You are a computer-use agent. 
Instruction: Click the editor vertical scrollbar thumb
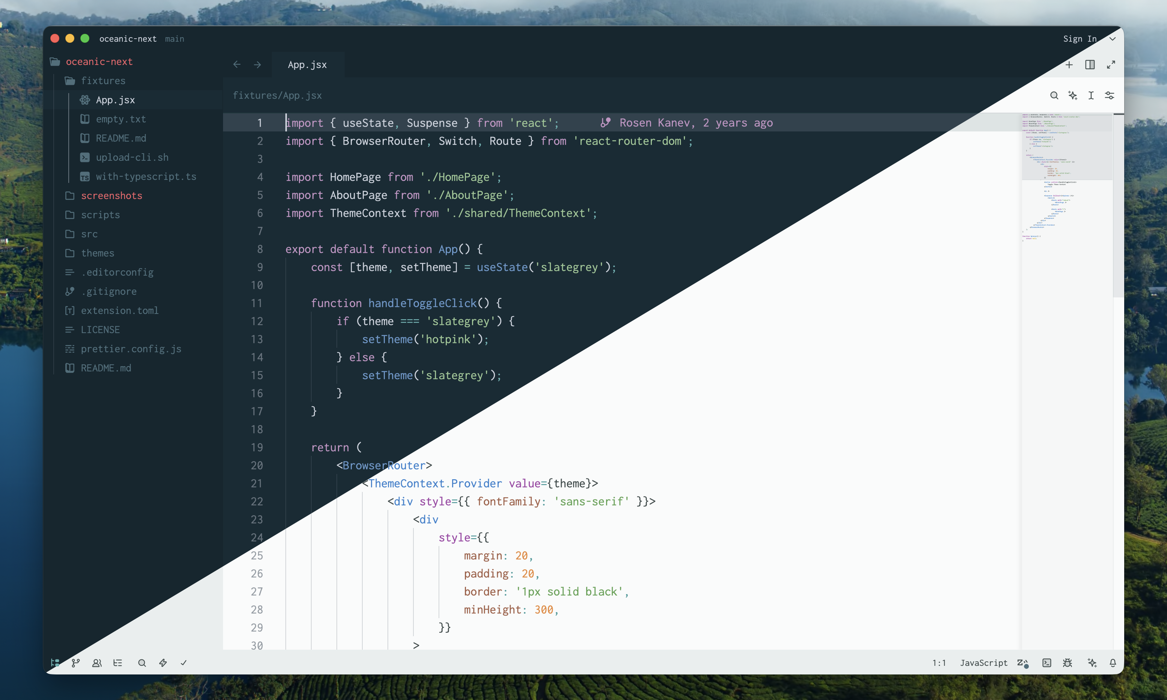coord(1118,206)
